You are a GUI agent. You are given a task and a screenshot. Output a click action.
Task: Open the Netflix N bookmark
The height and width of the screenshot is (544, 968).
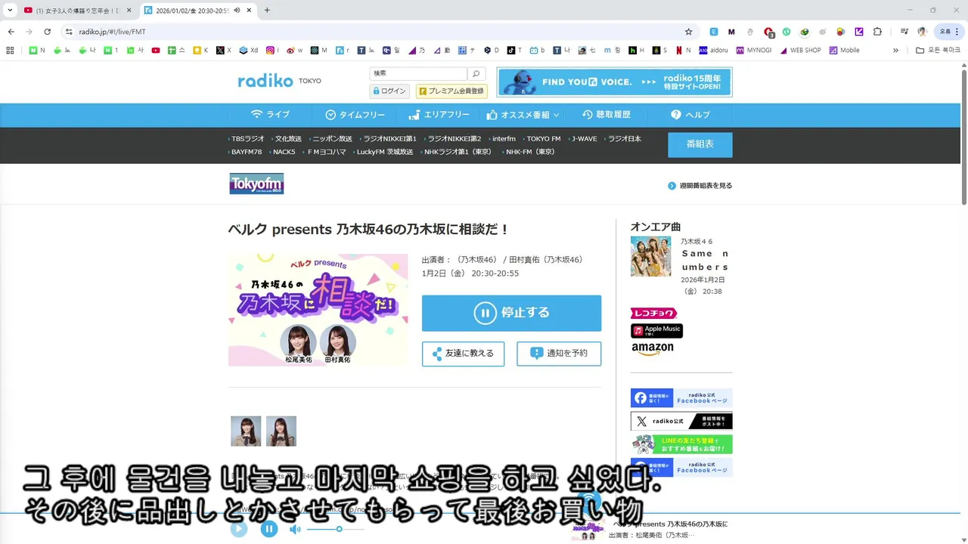pos(684,50)
